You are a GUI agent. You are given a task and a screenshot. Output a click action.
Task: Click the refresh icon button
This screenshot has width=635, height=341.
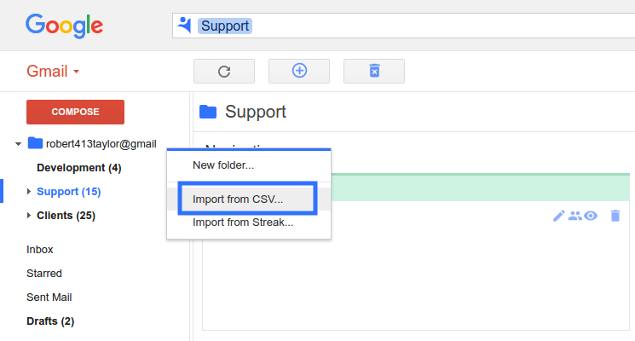click(x=224, y=72)
